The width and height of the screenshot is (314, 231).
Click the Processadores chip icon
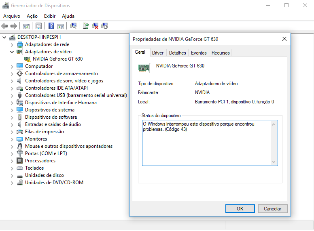(x=19, y=161)
